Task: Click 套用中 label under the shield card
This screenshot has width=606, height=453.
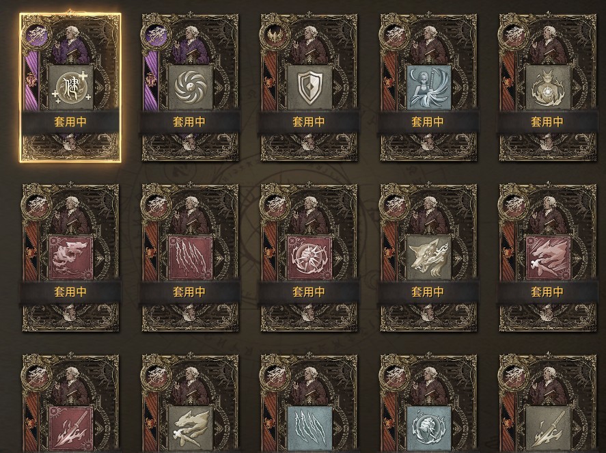Action: coord(308,122)
